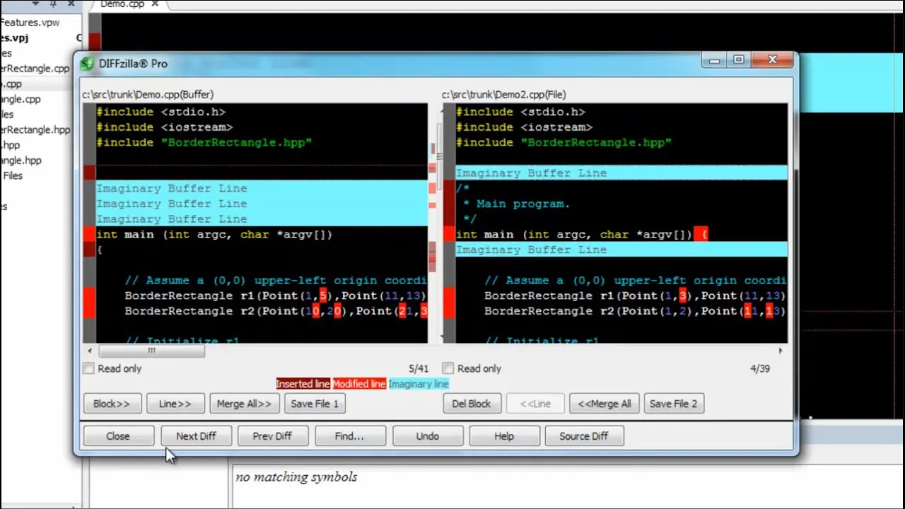Click Imaginary Buffer Line below main in right pane
This screenshot has width=905, height=509.
click(x=621, y=250)
